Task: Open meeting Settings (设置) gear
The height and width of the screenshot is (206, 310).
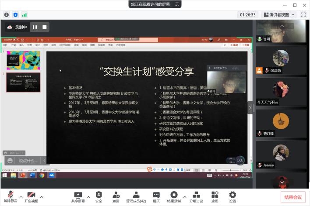Action: pyautogui.click(x=232, y=195)
